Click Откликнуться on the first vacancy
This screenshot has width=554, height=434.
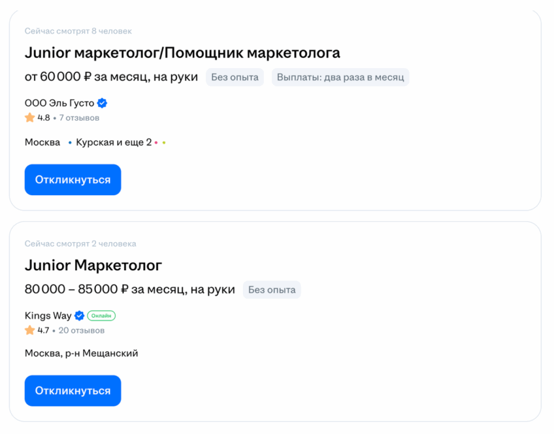tap(72, 179)
